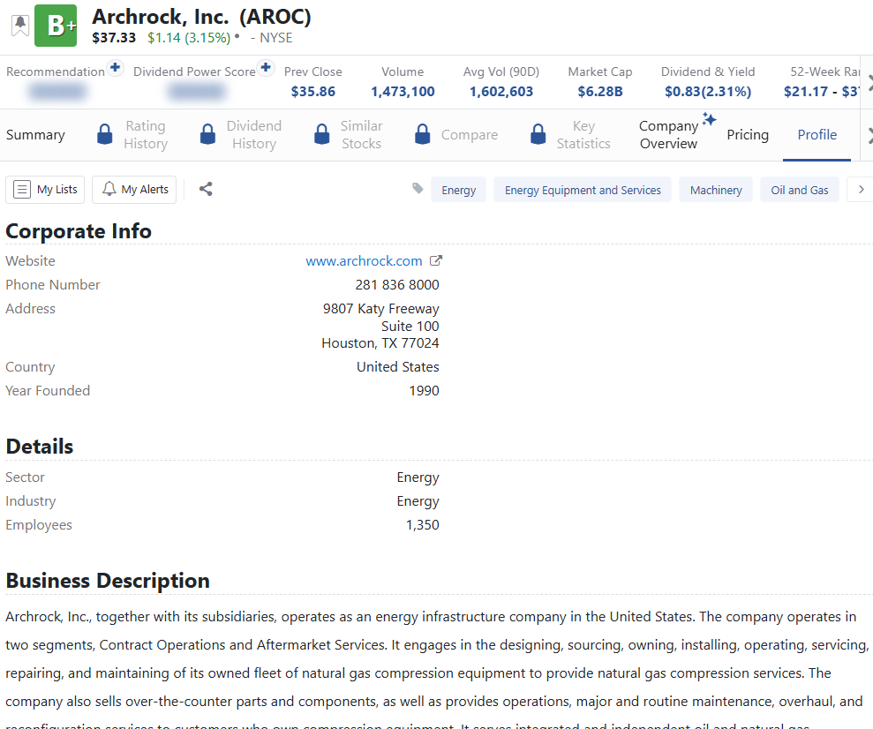
Task: Click the Oil and Gas tag
Action: (799, 190)
